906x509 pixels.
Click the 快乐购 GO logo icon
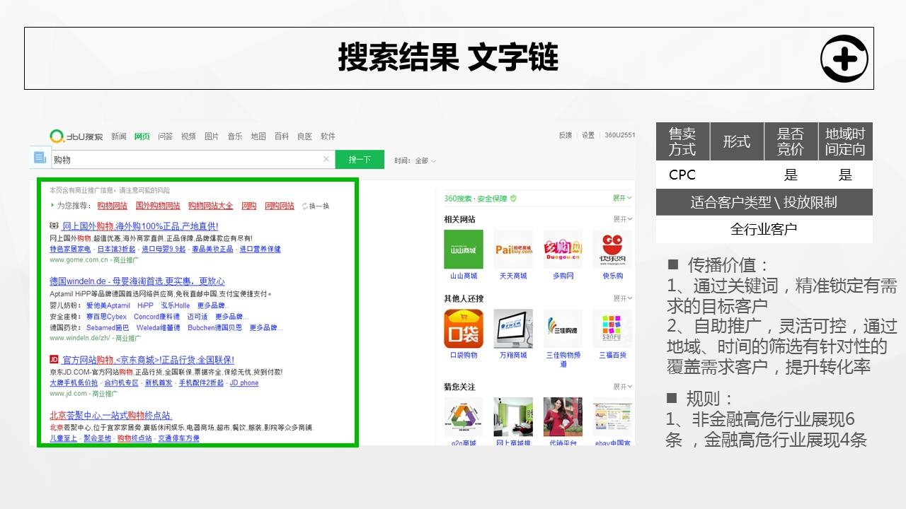coord(612,250)
